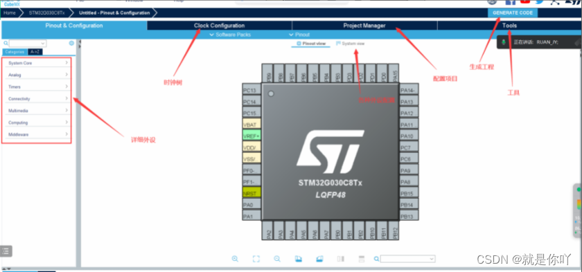
Task: Collapse left panel using the splitter arrows
Action: [80, 44]
